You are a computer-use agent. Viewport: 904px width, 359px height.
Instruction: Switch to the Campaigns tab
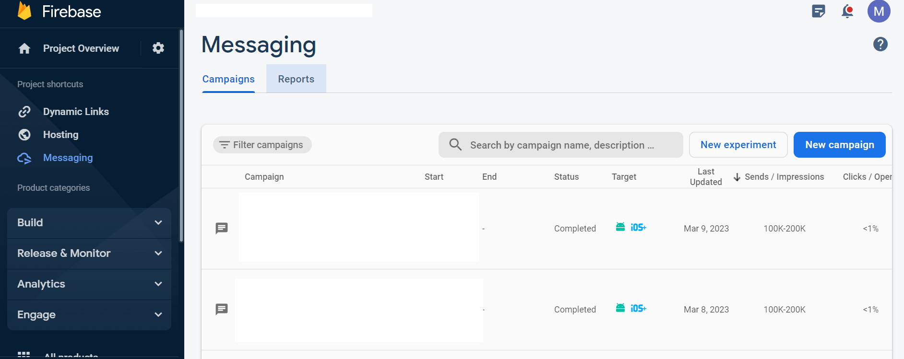click(x=228, y=79)
